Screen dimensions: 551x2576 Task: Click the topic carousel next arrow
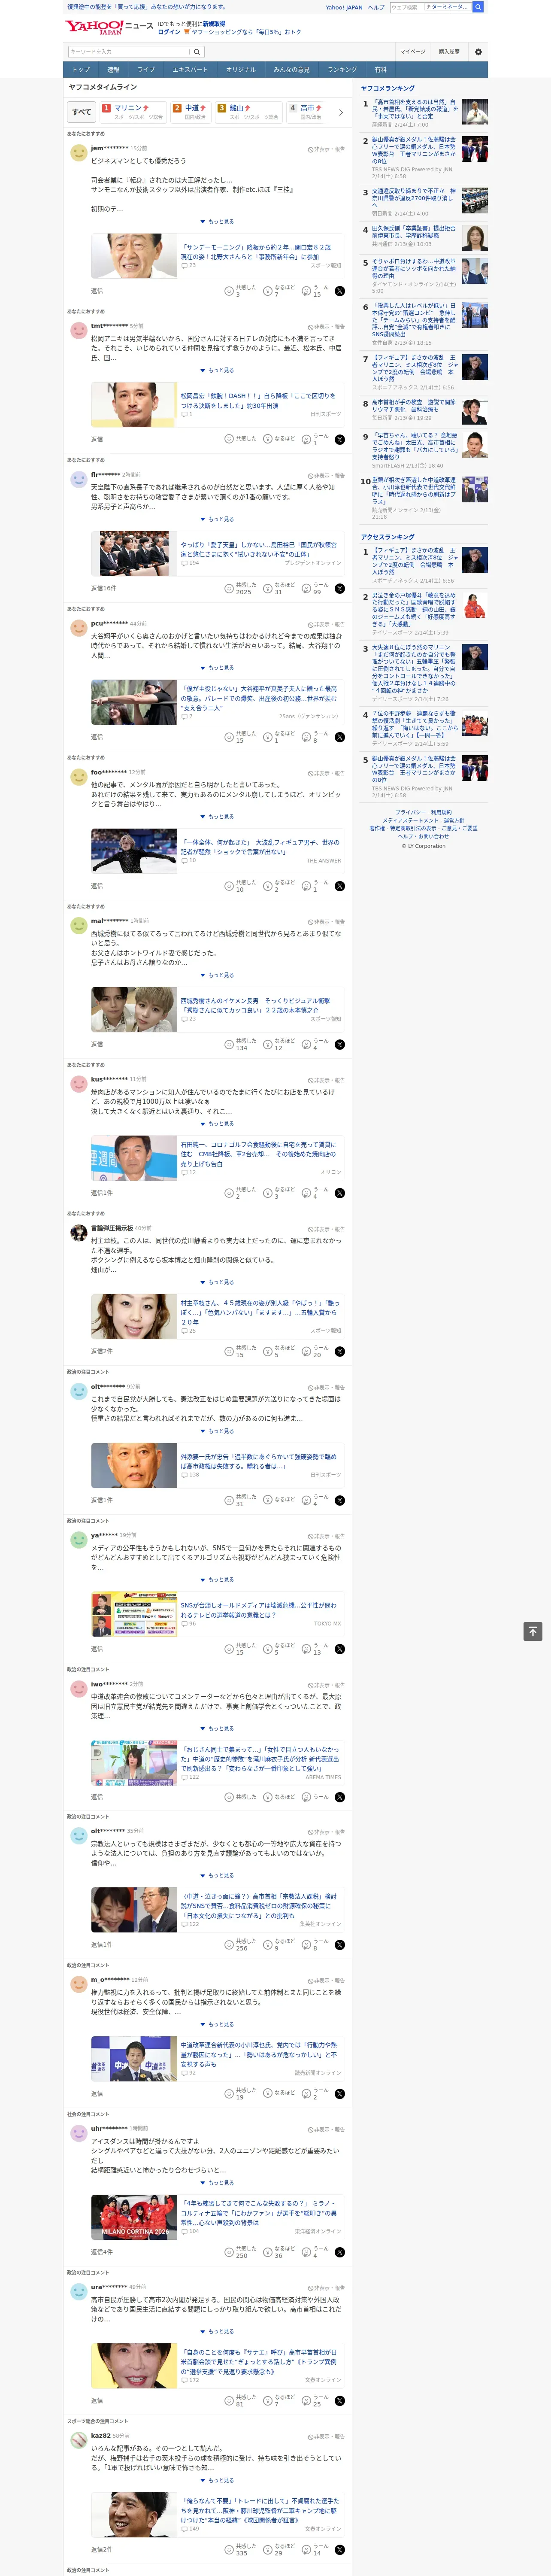[x=341, y=112]
